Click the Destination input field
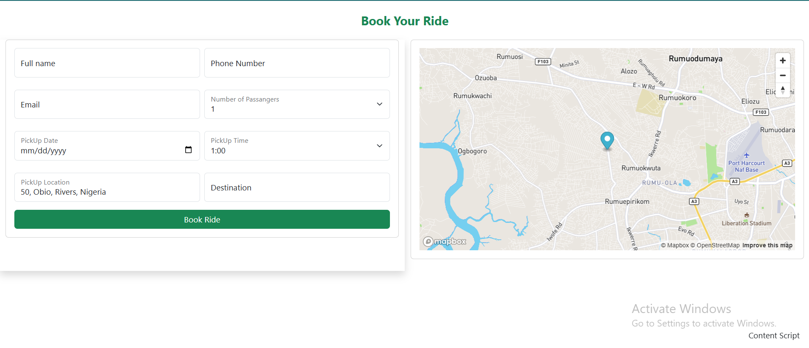The height and width of the screenshot is (348, 809). [297, 187]
